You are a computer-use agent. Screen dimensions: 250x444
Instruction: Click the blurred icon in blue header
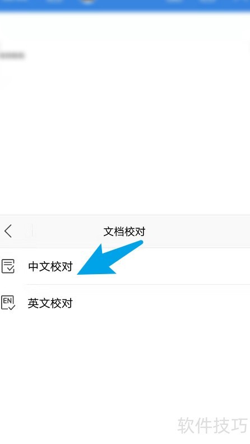point(87,2)
